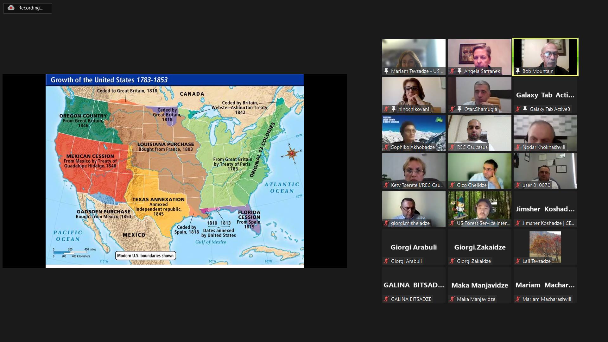Click muted microphone icon on ninochikovani tile
Image resolution: width=608 pixels, height=342 pixels.
[386, 109]
